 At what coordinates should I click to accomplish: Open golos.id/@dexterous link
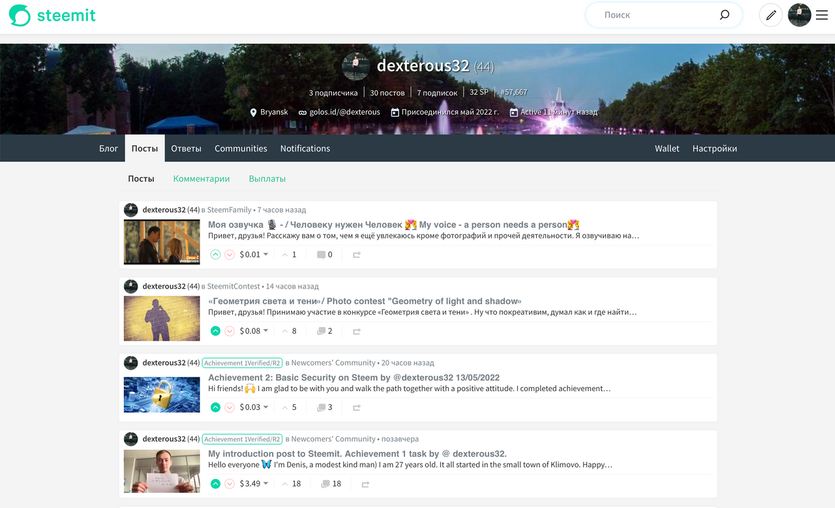coord(345,112)
